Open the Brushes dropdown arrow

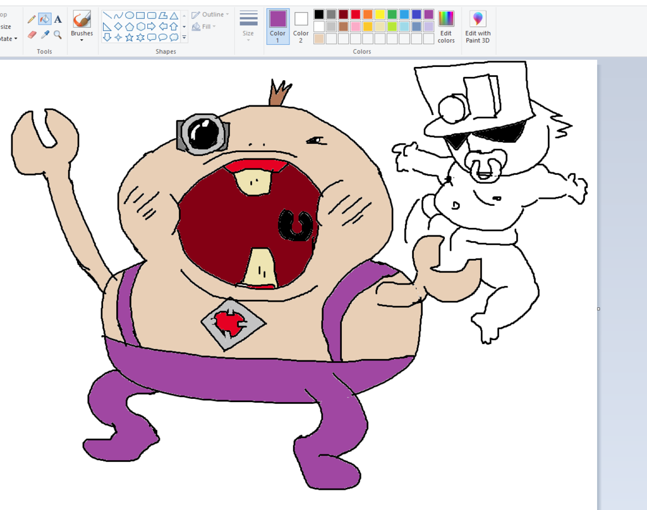(x=82, y=40)
